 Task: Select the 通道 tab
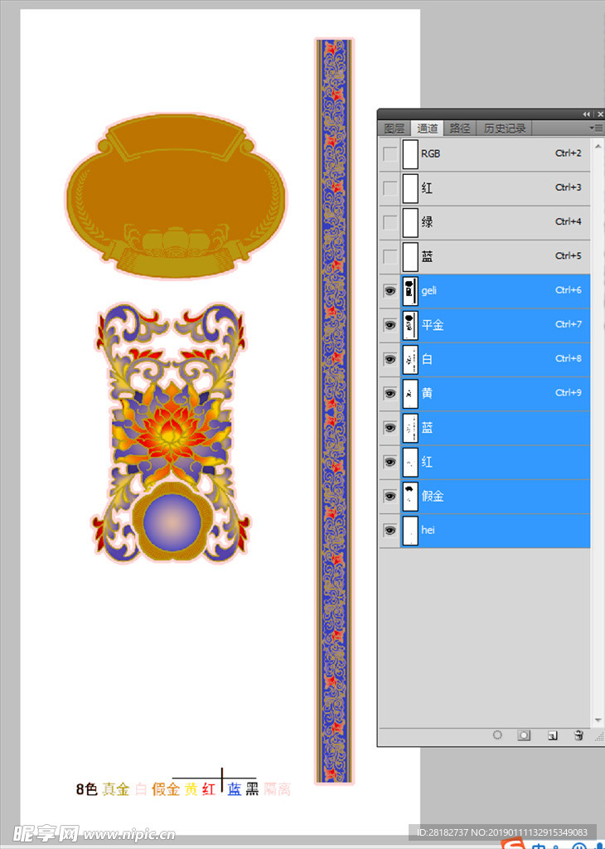tap(427, 129)
